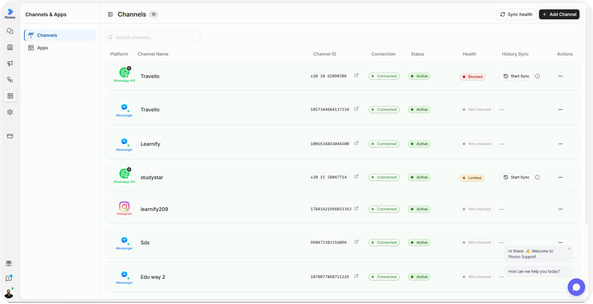The height and width of the screenshot is (304, 593).
Task: Click the Sync health button
Action: [x=516, y=14]
